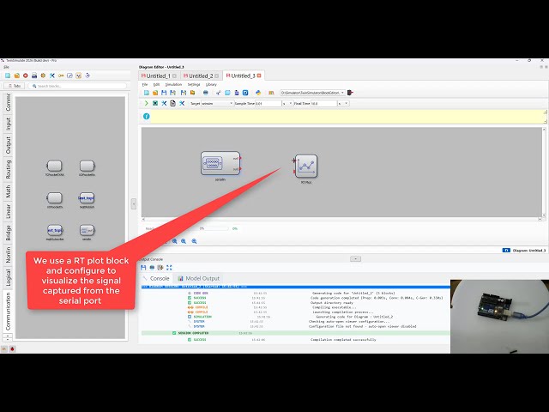The width and height of the screenshot is (549, 412).
Task: Open the Target dropdown
Action: pos(217,104)
